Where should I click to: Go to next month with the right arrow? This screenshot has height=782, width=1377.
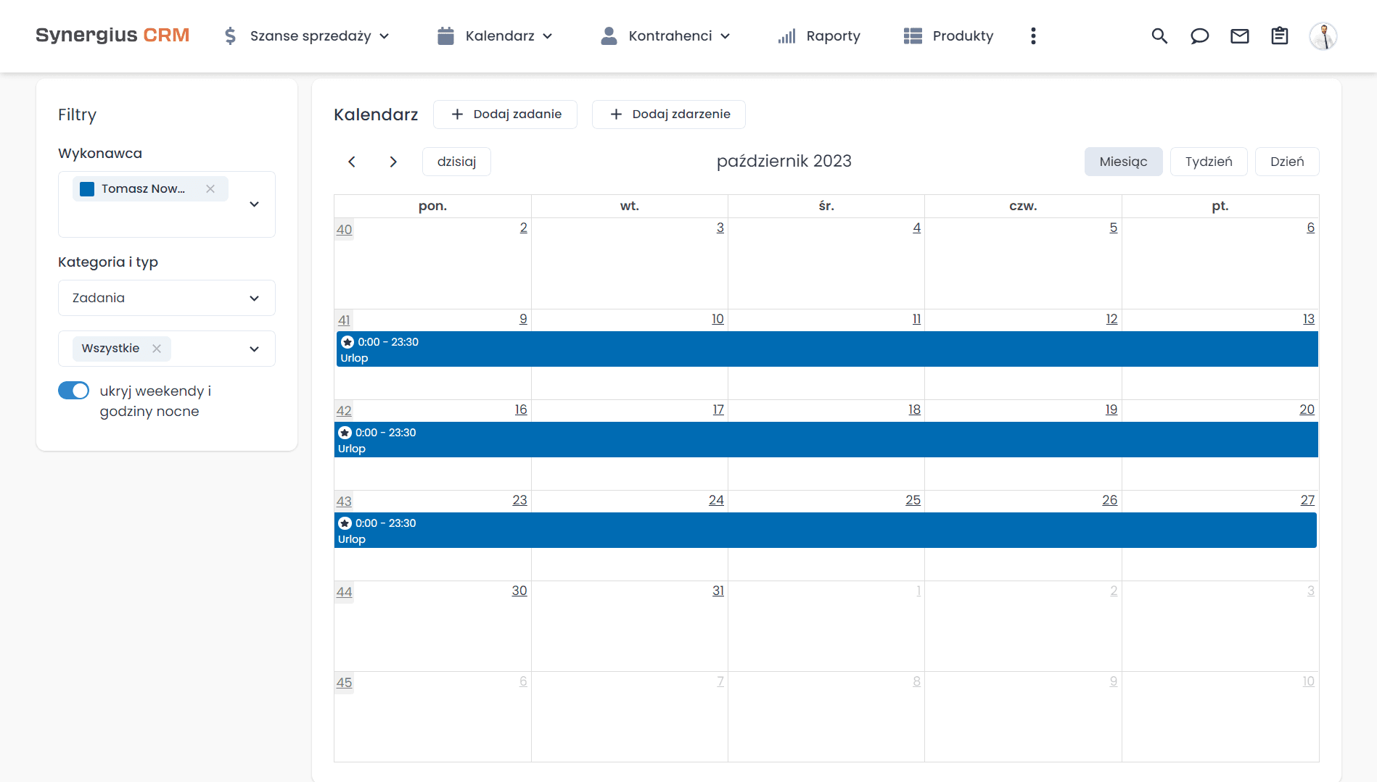pos(393,161)
